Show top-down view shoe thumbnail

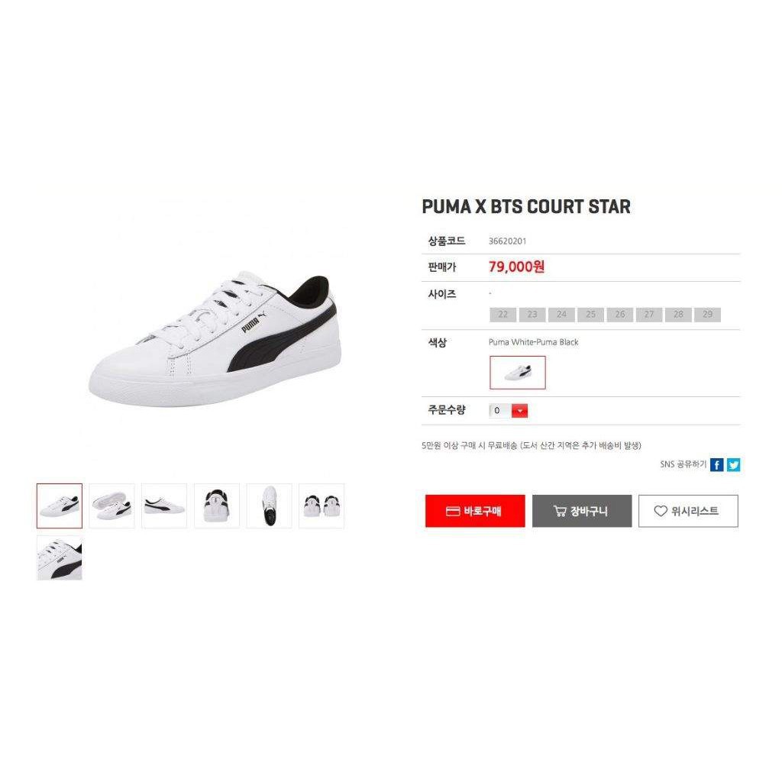click(x=270, y=506)
